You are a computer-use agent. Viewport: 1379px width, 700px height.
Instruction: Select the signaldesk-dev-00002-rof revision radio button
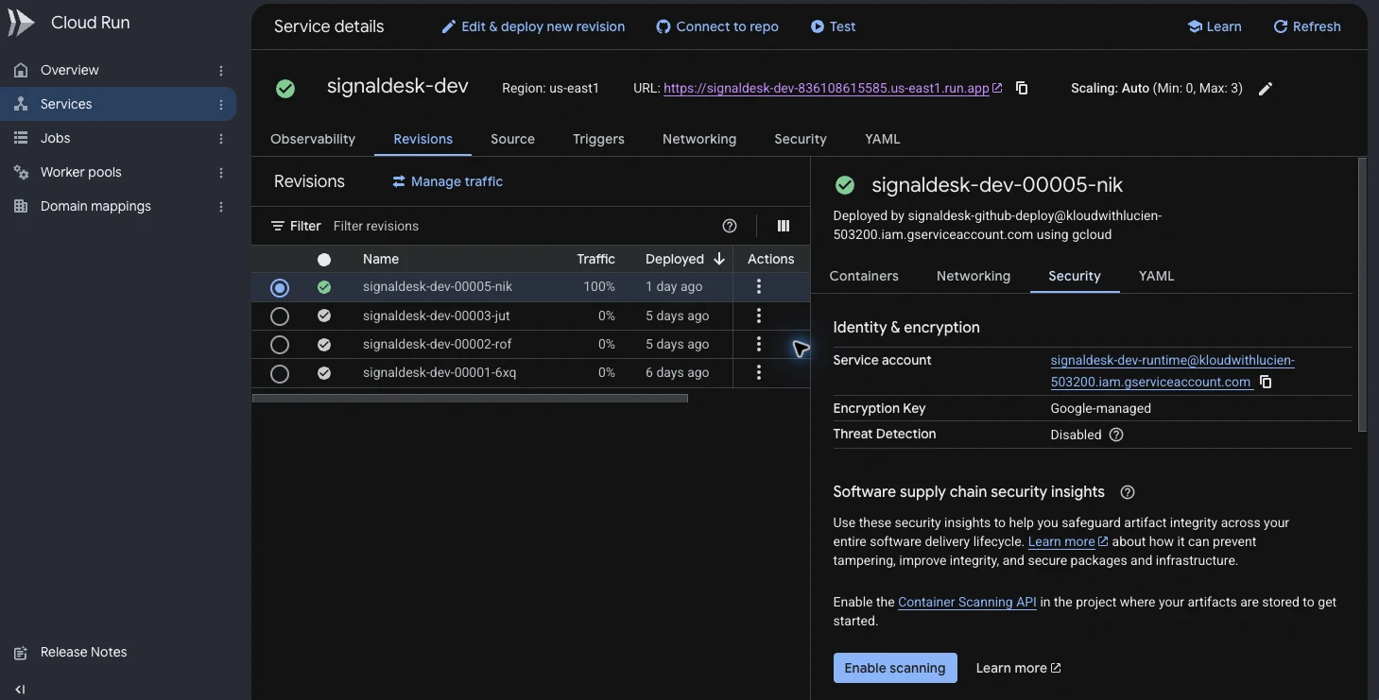coord(280,345)
